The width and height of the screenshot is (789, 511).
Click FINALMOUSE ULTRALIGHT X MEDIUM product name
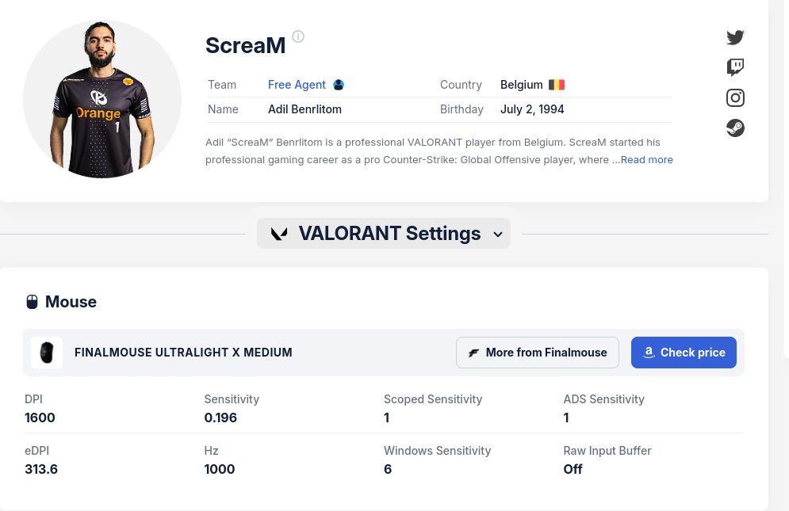point(183,353)
